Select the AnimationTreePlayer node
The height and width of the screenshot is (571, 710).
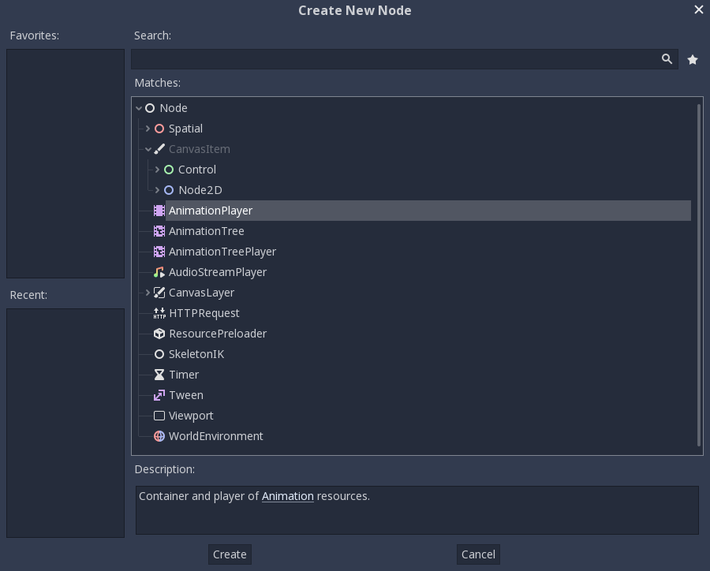click(x=222, y=251)
